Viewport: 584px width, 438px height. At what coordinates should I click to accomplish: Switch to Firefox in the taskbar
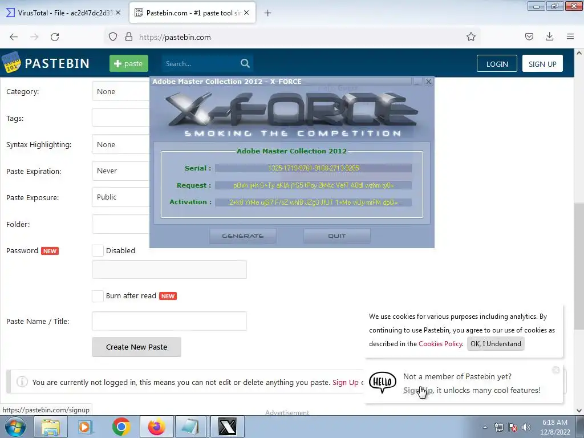pos(156,427)
